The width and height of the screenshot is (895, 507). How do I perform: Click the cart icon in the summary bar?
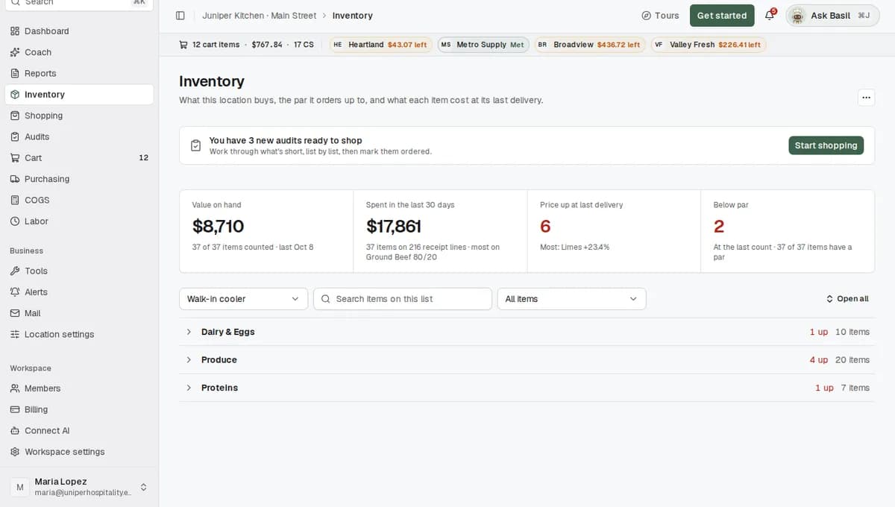coord(183,45)
